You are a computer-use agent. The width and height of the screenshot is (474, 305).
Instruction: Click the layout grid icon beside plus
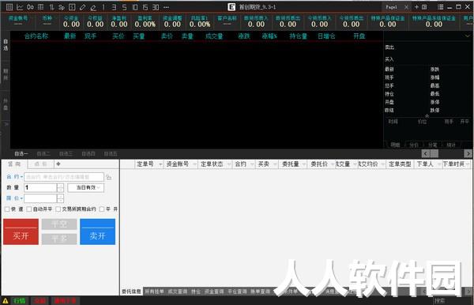click(424, 6)
